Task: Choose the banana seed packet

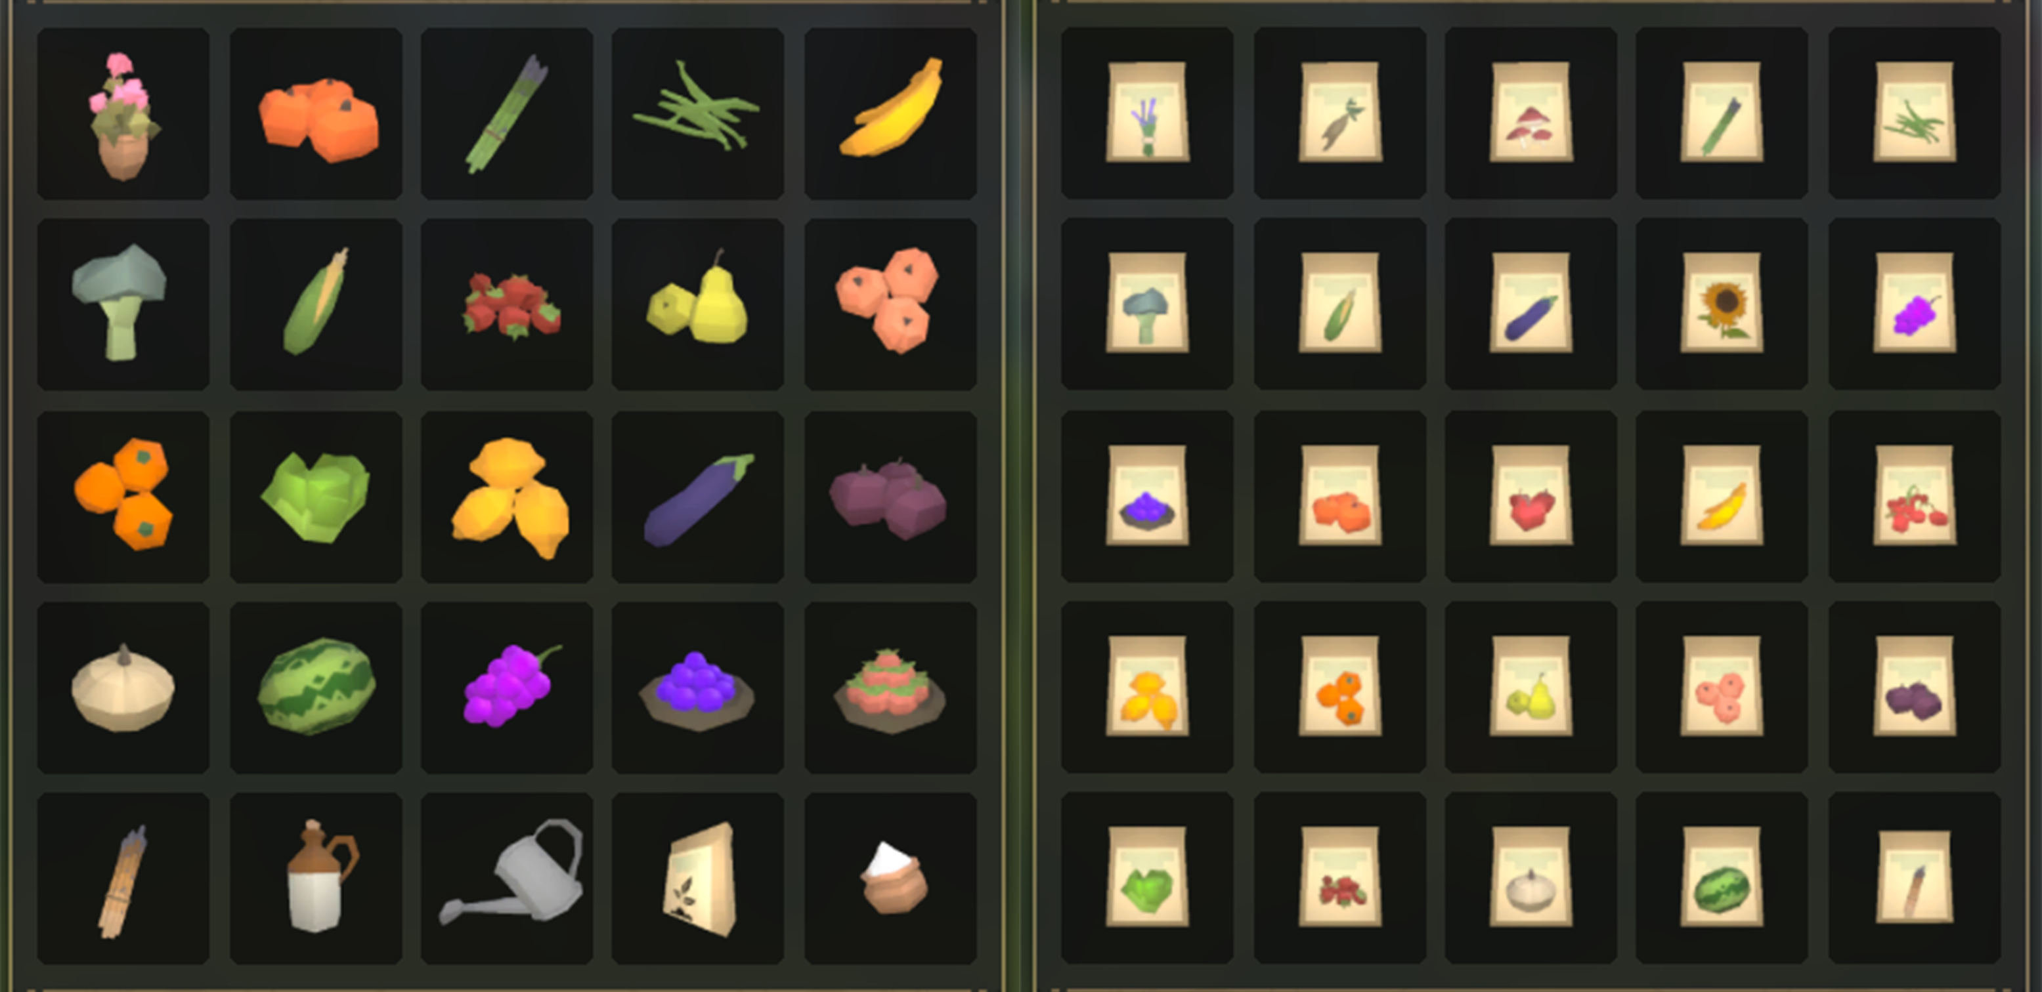Action: coord(1722,496)
